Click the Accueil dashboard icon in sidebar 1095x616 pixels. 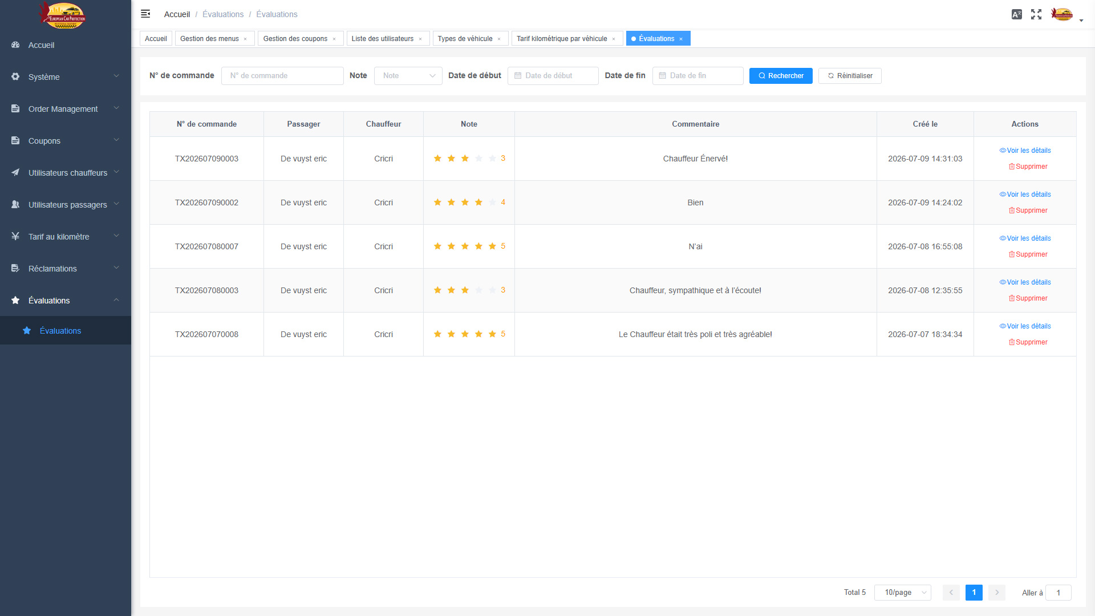[15, 45]
